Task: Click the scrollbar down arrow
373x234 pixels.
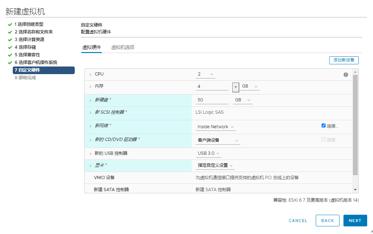Action: tap(355, 189)
